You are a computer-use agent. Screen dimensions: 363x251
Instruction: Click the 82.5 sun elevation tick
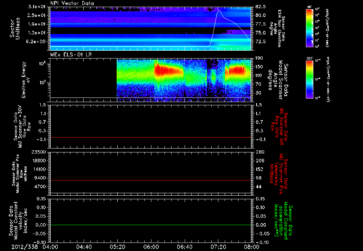coord(261,7)
